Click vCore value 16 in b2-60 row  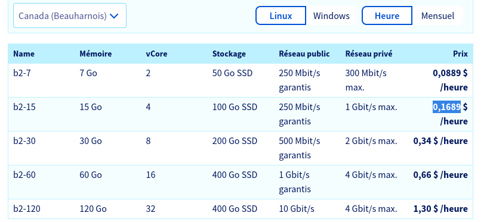pyautogui.click(x=150, y=175)
